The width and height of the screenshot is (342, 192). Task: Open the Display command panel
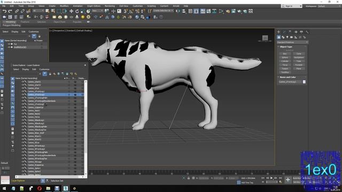pyautogui.click(x=301, y=32)
